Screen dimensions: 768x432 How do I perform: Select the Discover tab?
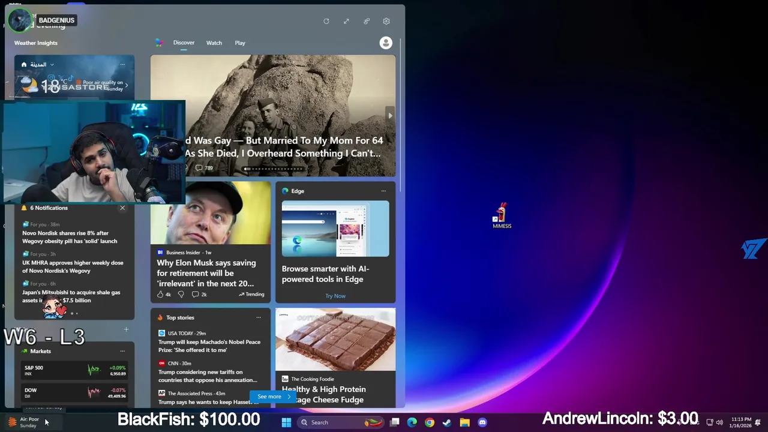pyautogui.click(x=184, y=43)
